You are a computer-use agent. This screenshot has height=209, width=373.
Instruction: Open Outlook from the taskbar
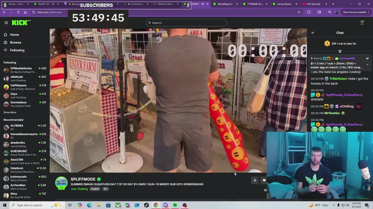click(137, 205)
